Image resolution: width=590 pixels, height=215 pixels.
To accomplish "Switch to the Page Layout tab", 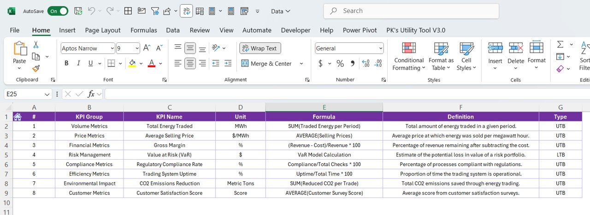I will click(x=103, y=30).
